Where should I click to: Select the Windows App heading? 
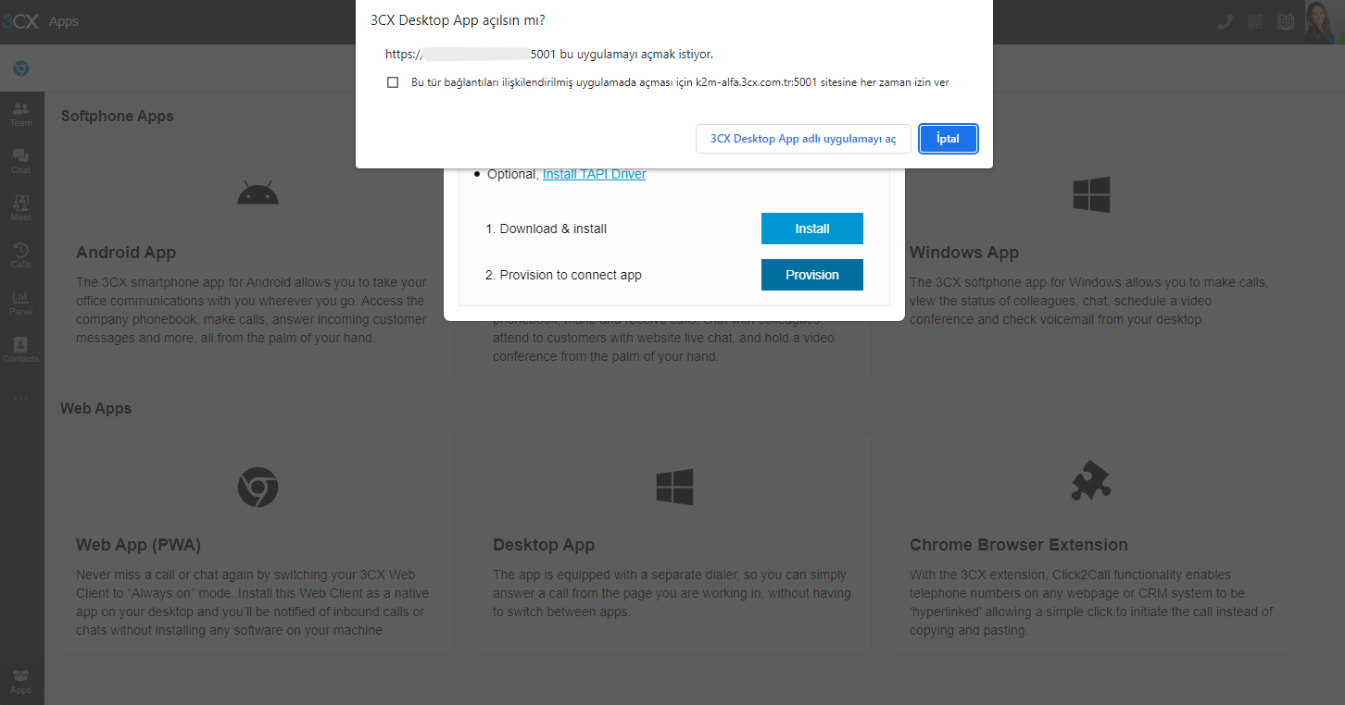pos(964,253)
